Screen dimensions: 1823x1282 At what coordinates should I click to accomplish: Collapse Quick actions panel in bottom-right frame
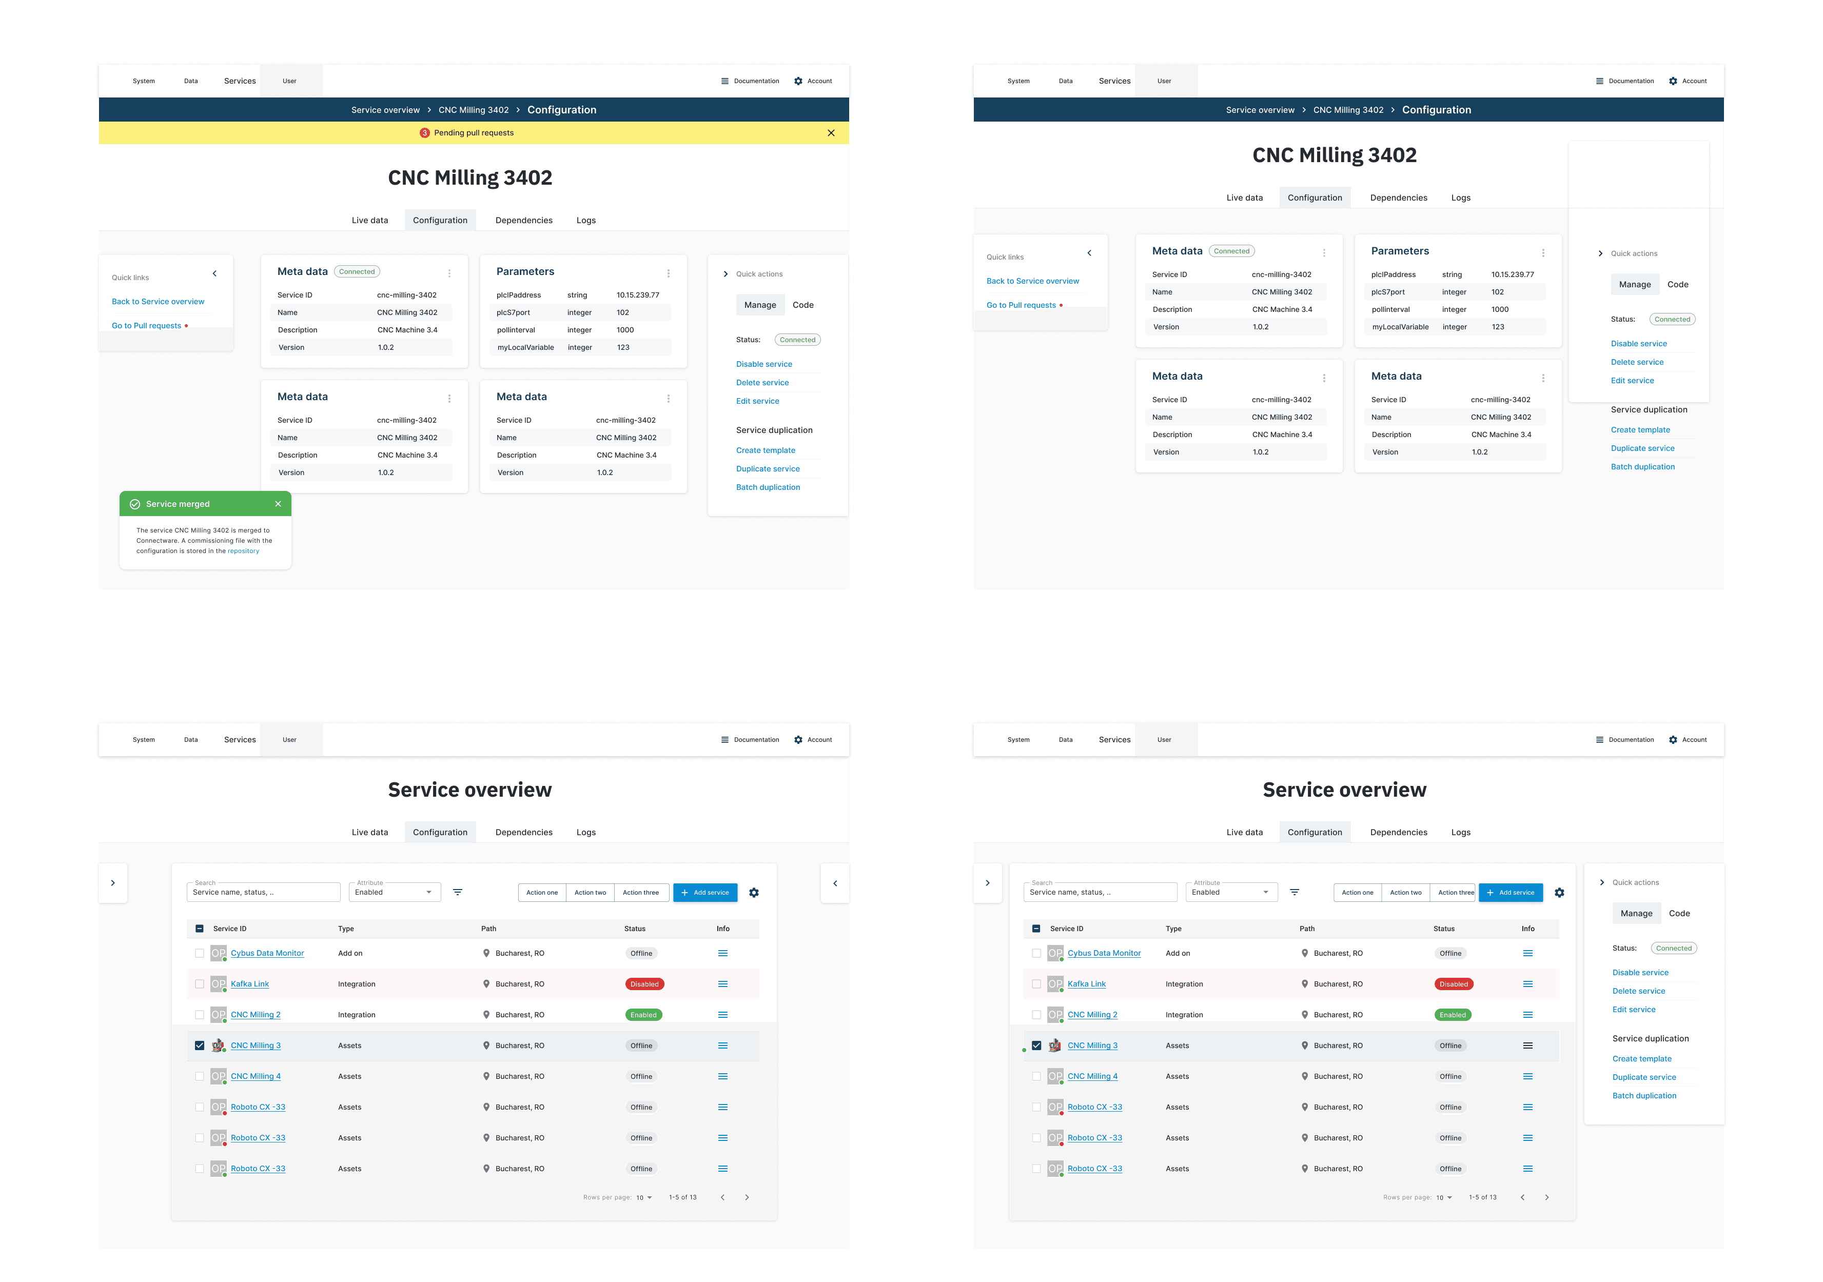coord(1602,882)
